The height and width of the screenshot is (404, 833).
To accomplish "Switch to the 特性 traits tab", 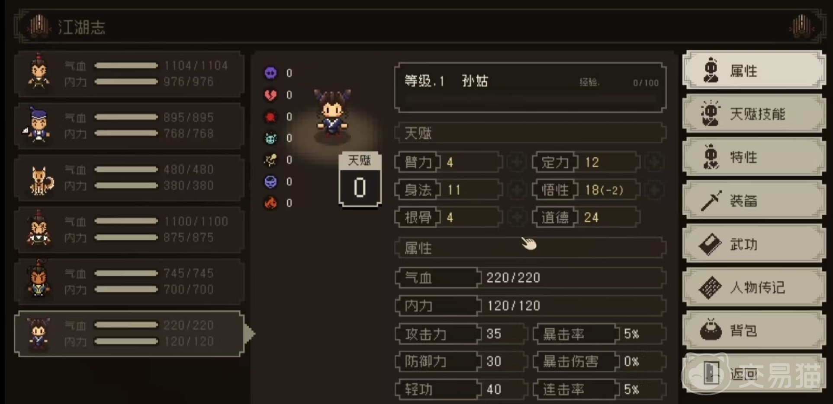I will [754, 157].
